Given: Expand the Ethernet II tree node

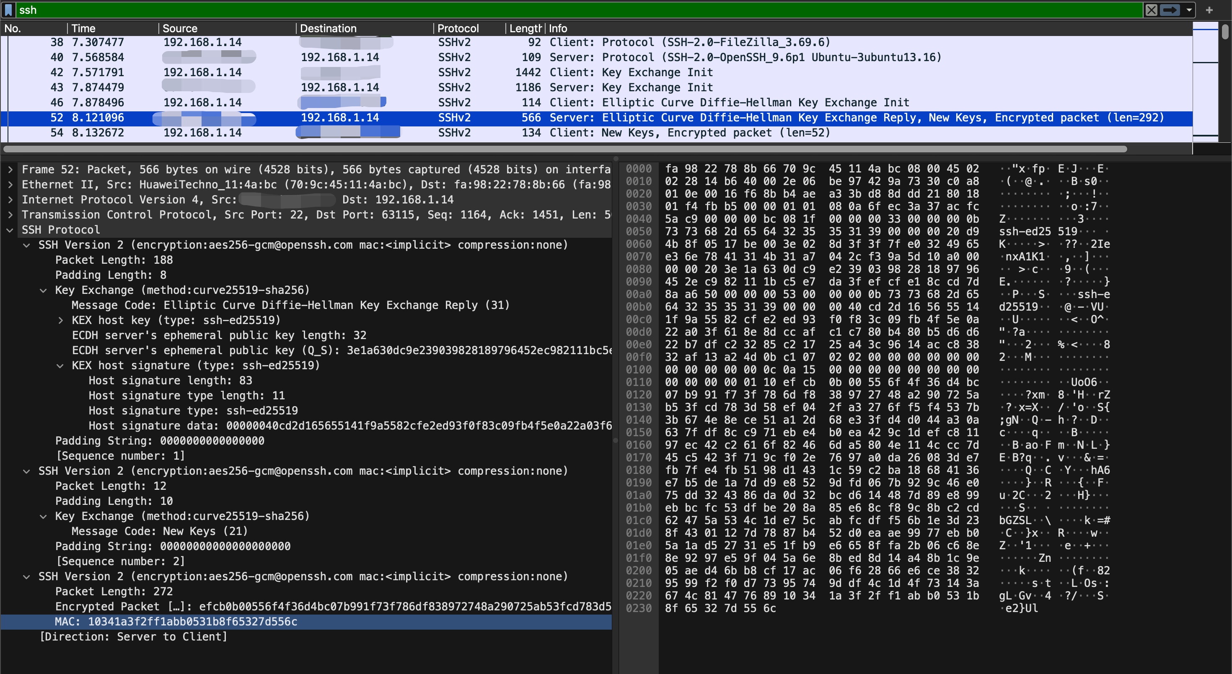Looking at the screenshot, I should [x=10, y=185].
